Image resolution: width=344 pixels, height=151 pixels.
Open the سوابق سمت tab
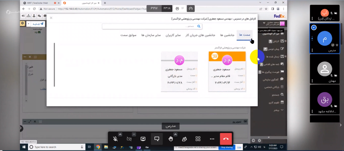coord(128,35)
